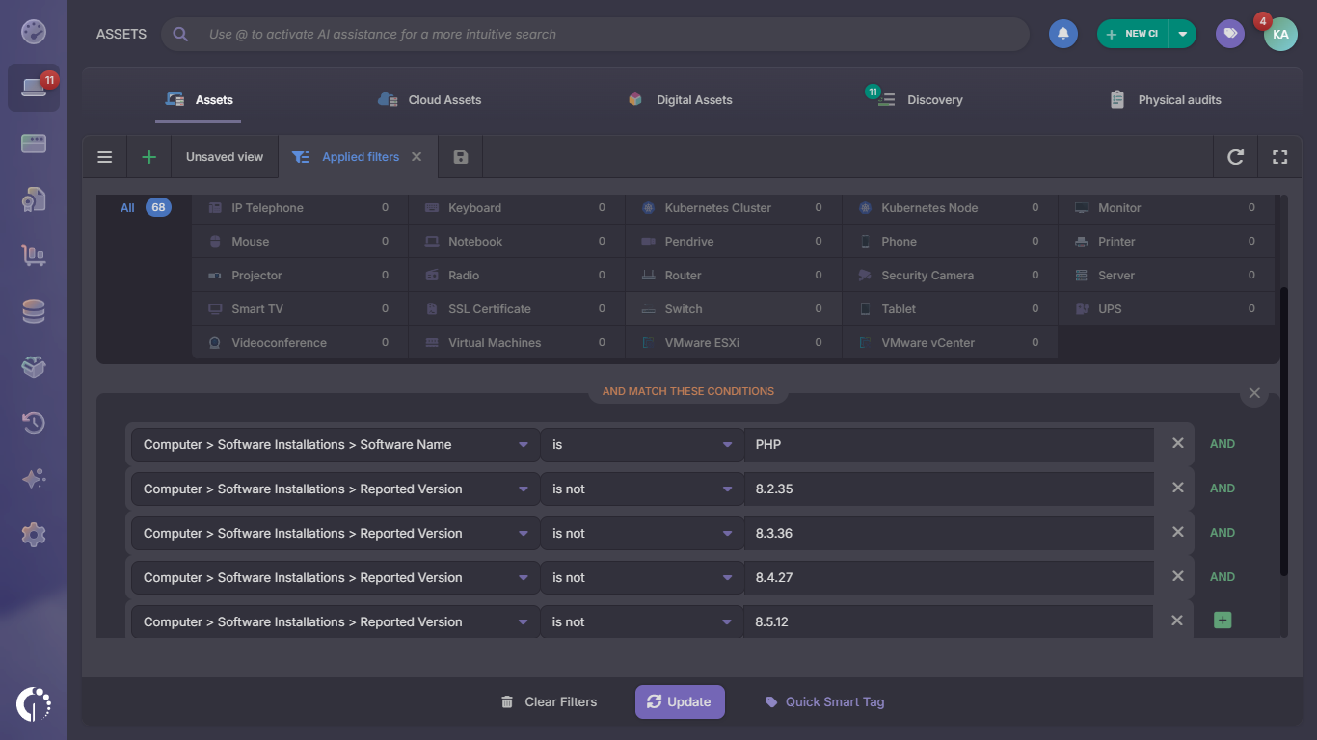Click Clear Filters
The width and height of the screenshot is (1317, 740).
[x=549, y=701]
